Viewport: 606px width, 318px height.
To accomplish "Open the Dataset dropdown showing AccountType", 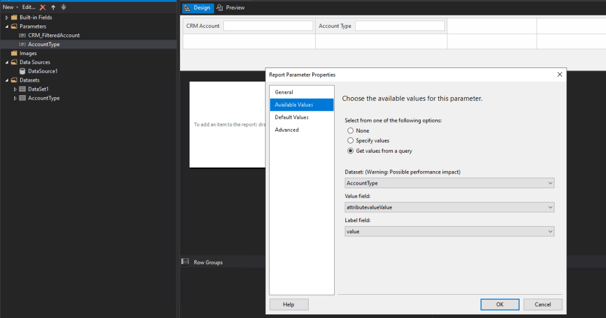I will tap(449, 184).
